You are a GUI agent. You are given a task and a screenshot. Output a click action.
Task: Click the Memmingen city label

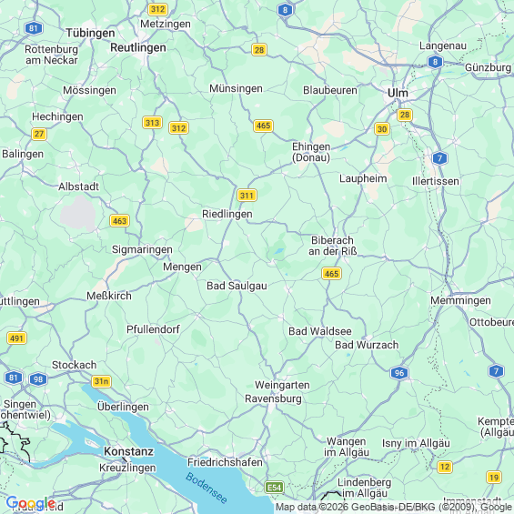(x=460, y=300)
